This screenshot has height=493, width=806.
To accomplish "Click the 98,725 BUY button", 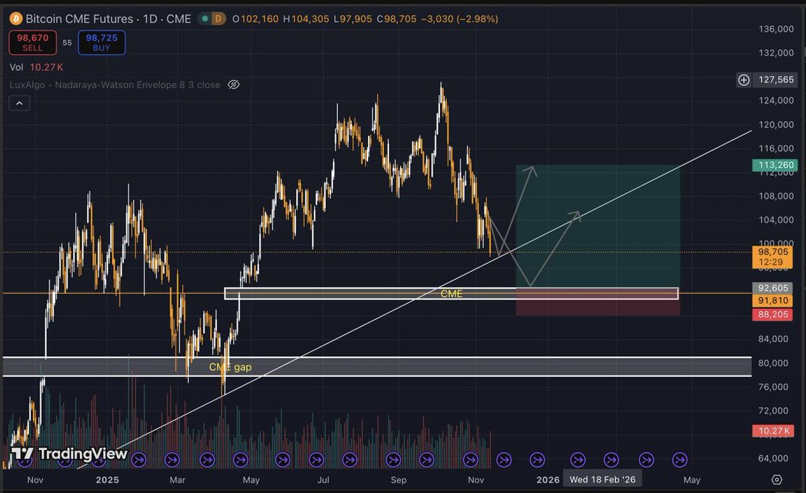I will [101, 42].
